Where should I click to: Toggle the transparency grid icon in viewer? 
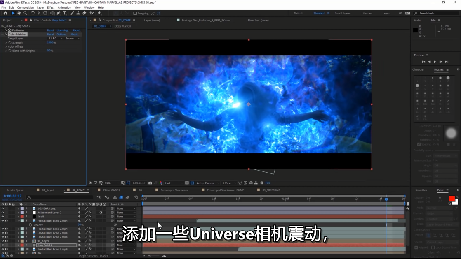coord(192,183)
